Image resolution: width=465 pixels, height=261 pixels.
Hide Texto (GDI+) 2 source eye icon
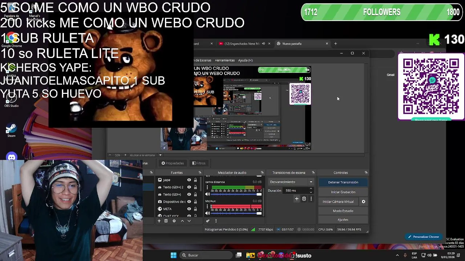click(x=189, y=187)
